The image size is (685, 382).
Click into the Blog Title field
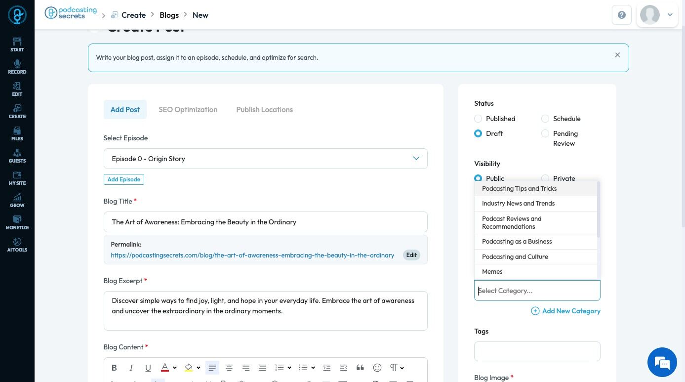[266, 222]
